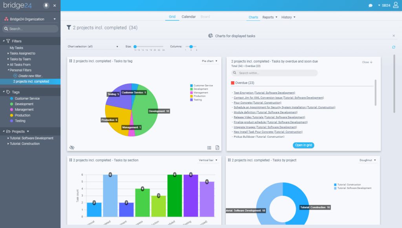402x228 pixels.
Task: Expand Tutorial: Software Development project
Action: pyautogui.click(x=8, y=138)
